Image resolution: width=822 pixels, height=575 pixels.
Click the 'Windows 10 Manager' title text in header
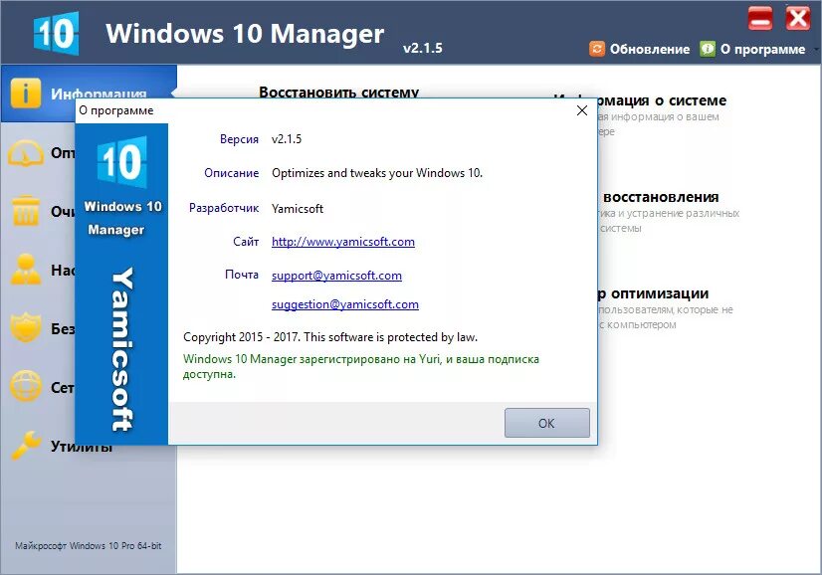[245, 34]
